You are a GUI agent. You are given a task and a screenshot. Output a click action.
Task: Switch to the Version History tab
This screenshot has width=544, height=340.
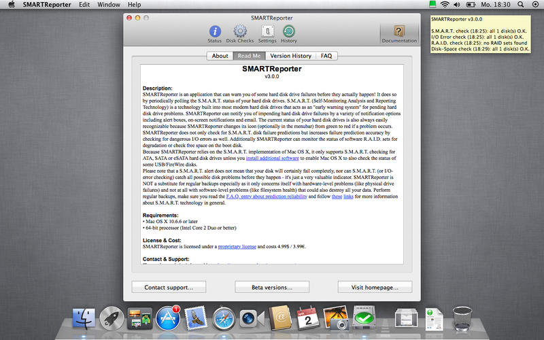[291, 56]
